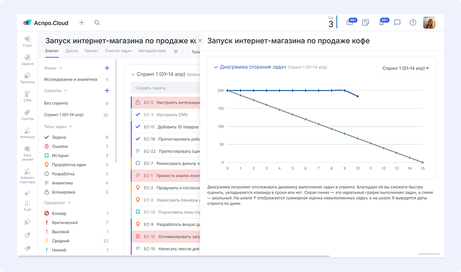Switch to the Доска tab
461x272 pixels.
71,51
